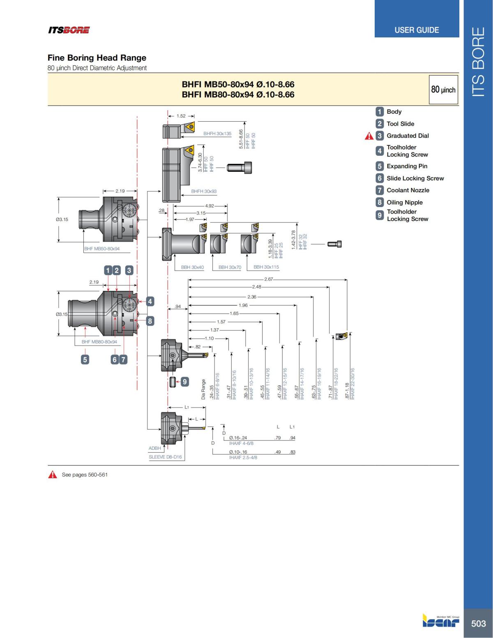
Task: Select legend number 5 badge for Expanding Pin
Action: [x=380, y=166]
